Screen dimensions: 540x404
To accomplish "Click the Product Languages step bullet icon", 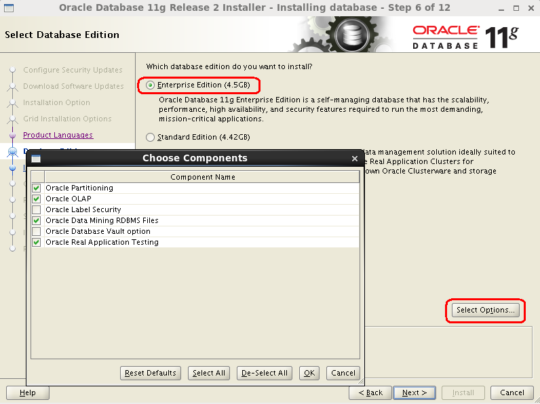I will pos(13,136).
